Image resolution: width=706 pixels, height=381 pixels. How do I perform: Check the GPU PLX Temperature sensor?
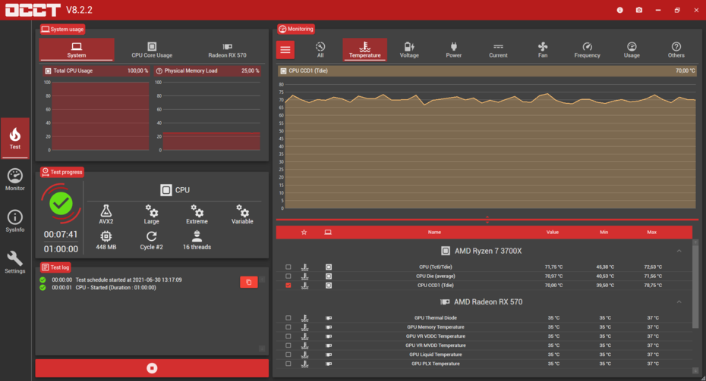pyautogui.click(x=288, y=364)
